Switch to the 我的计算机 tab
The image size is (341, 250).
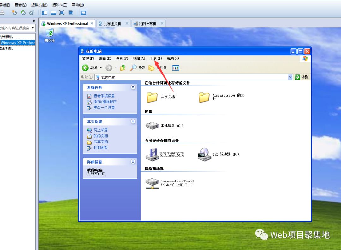point(147,24)
